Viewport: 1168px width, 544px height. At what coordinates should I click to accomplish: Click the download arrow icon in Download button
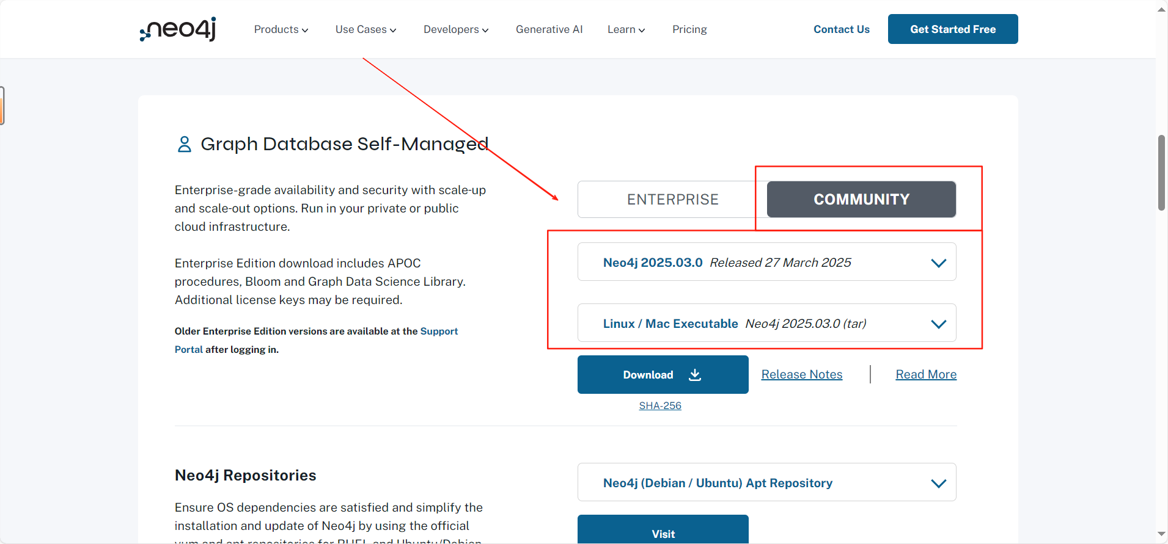(x=695, y=375)
